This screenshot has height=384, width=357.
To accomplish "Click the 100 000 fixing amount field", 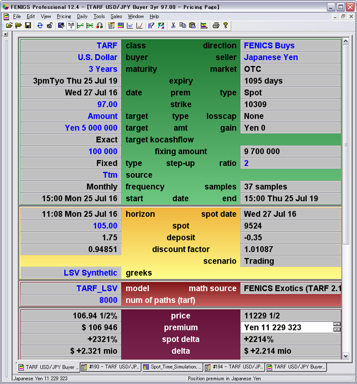I will [x=71, y=151].
